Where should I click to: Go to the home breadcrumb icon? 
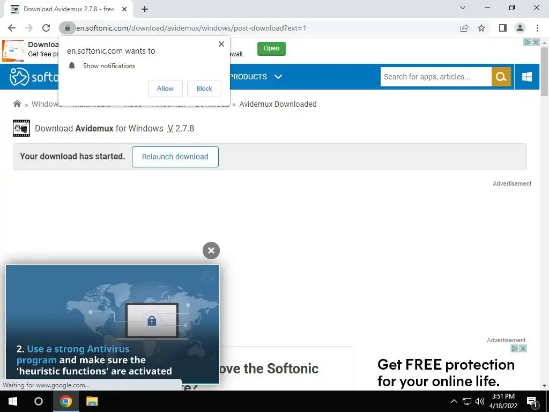click(x=17, y=104)
